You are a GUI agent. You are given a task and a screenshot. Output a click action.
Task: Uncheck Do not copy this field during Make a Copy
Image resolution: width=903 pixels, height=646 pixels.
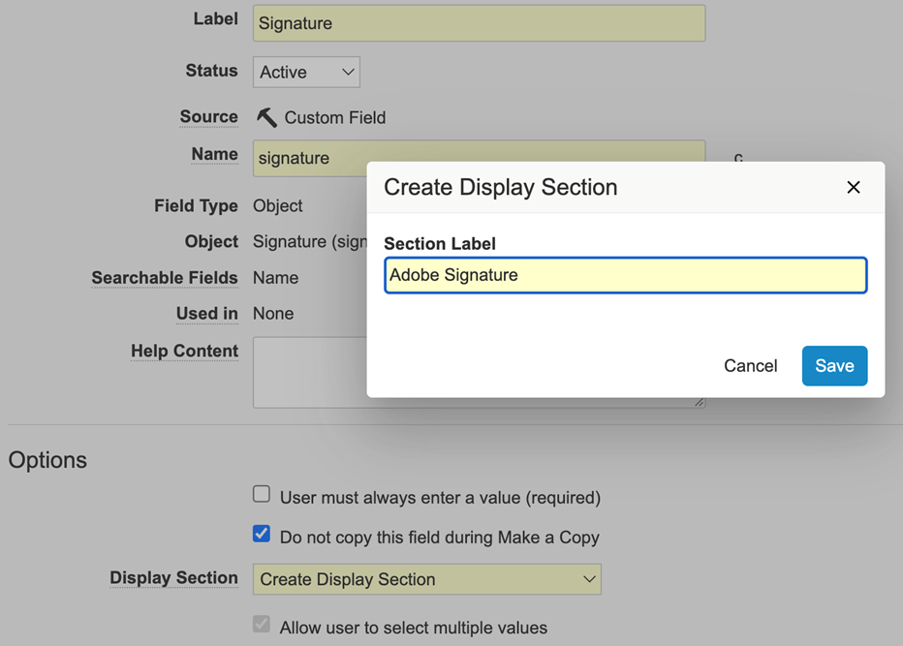point(262,533)
